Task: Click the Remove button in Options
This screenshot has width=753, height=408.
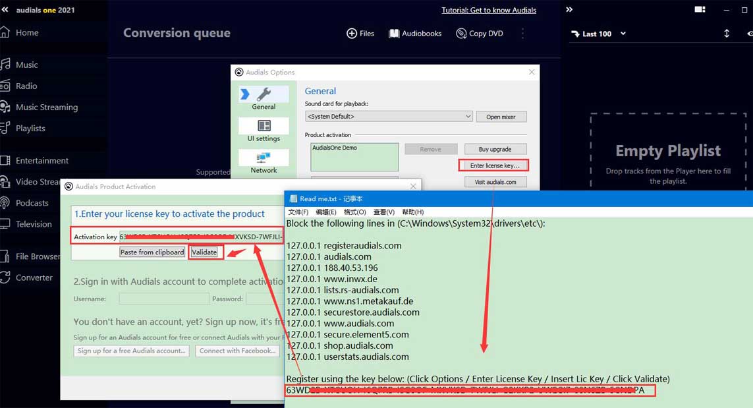Action: click(431, 149)
